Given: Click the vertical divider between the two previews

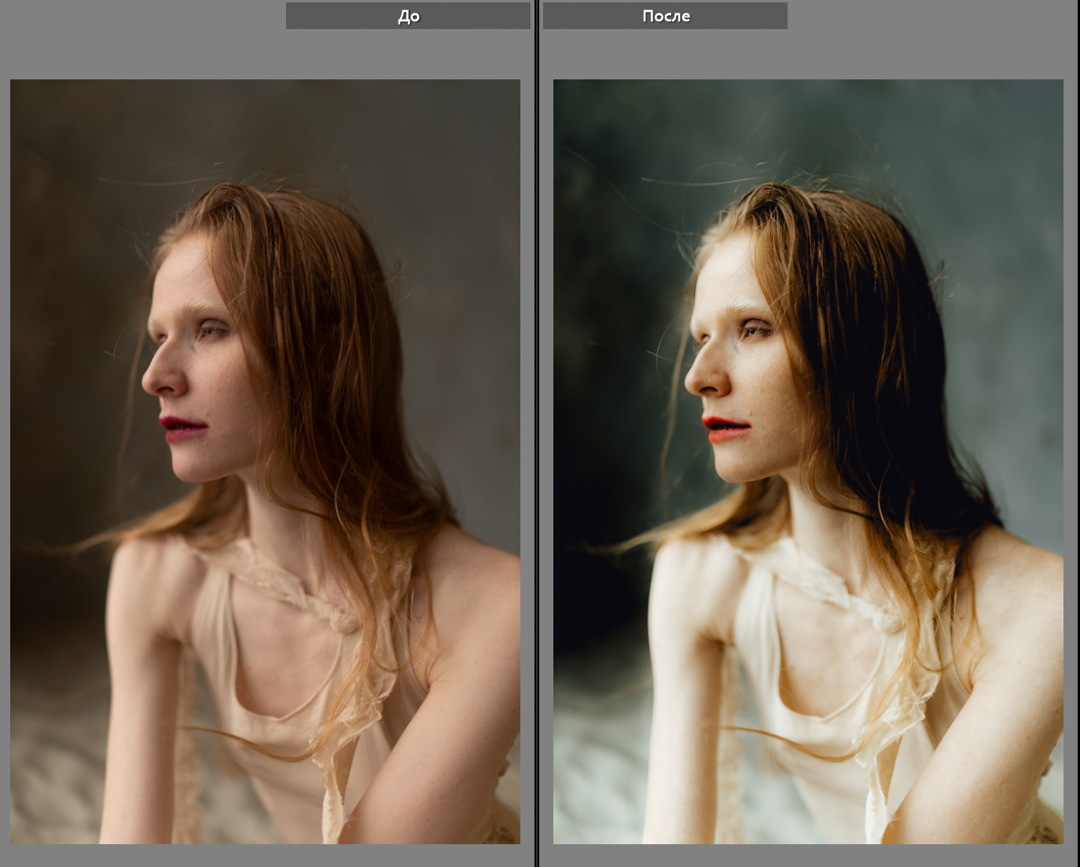Looking at the screenshot, I should click(x=537, y=433).
